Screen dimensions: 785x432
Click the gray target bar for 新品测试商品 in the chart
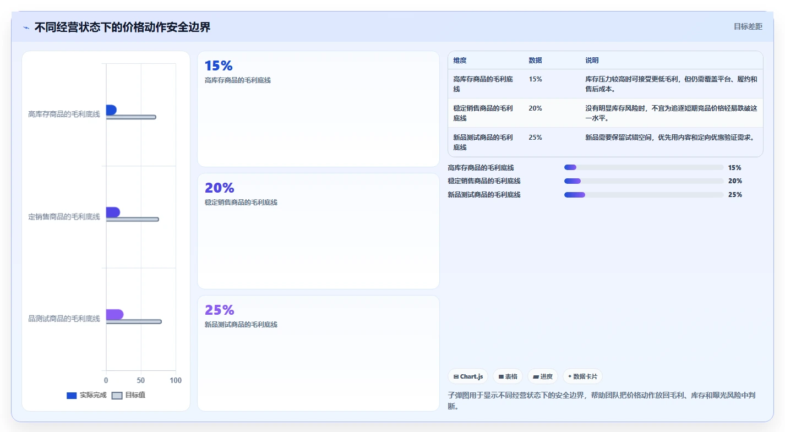(134, 322)
